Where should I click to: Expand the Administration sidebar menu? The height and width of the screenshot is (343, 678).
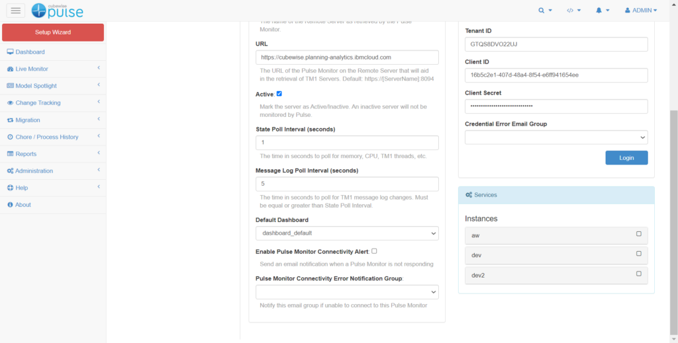tap(53, 171)
